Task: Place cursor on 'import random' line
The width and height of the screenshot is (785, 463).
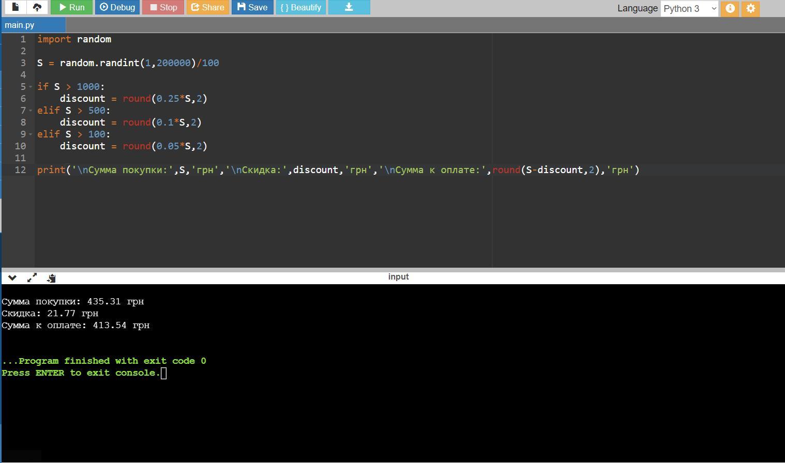Action: click(74, 39)
